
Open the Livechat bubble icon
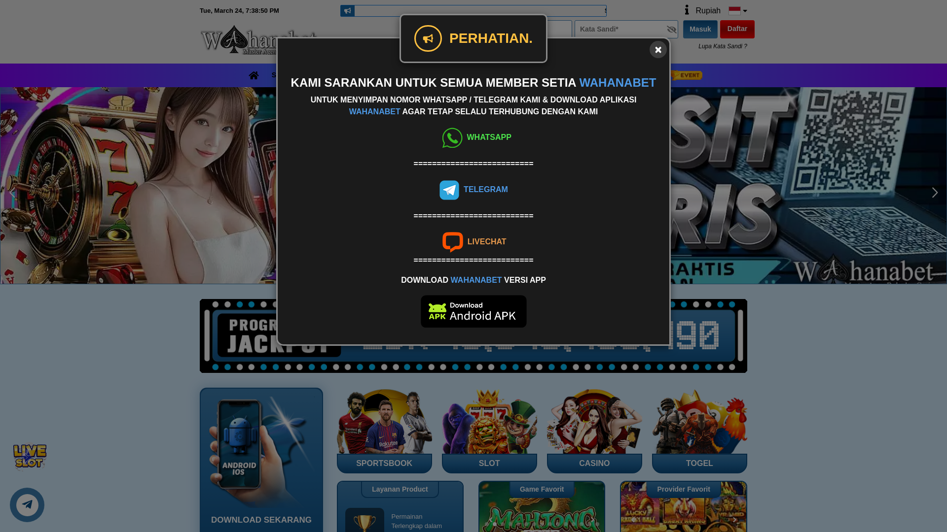point(453,242)
